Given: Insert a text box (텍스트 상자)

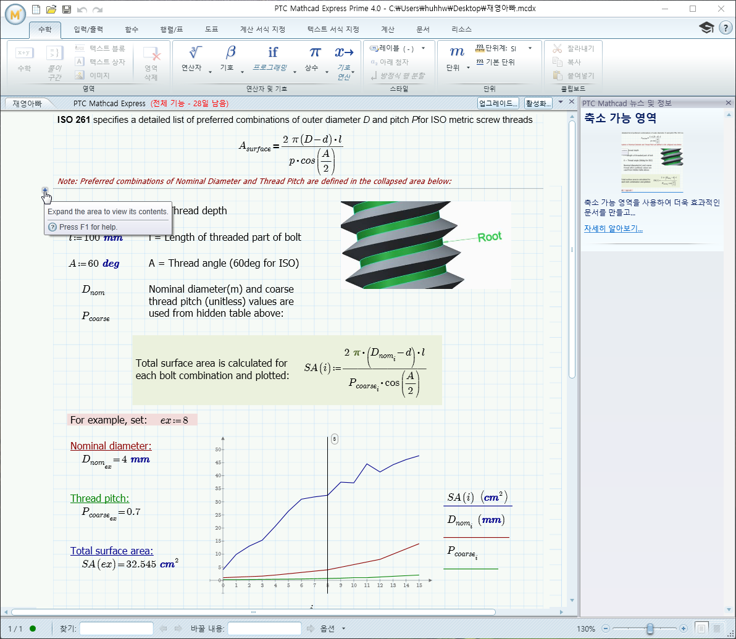Looking at the screenshot, I should click(x=100, y=62).
